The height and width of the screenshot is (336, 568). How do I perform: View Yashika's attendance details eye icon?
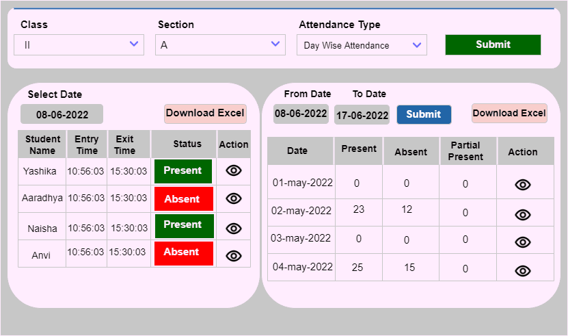pyautogui.click(x=234, y=170)
